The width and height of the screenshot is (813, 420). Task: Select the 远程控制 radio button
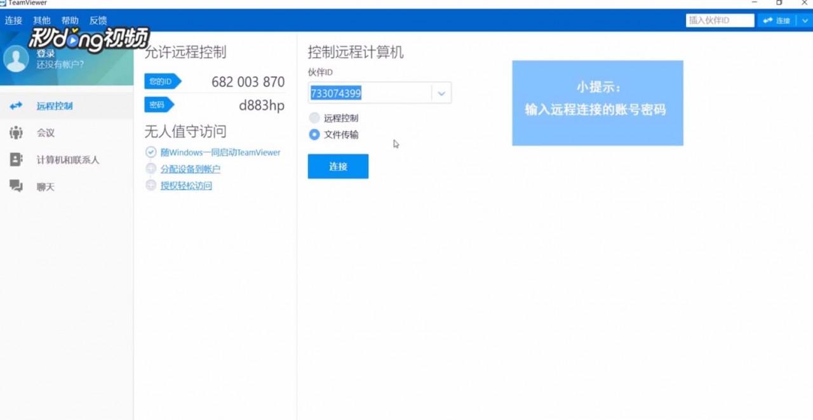tap(314, 117)
